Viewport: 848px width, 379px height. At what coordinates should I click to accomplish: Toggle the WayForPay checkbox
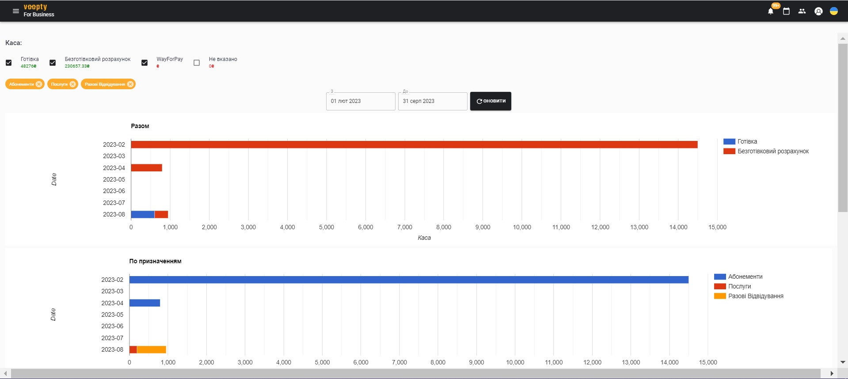[145, 63]
